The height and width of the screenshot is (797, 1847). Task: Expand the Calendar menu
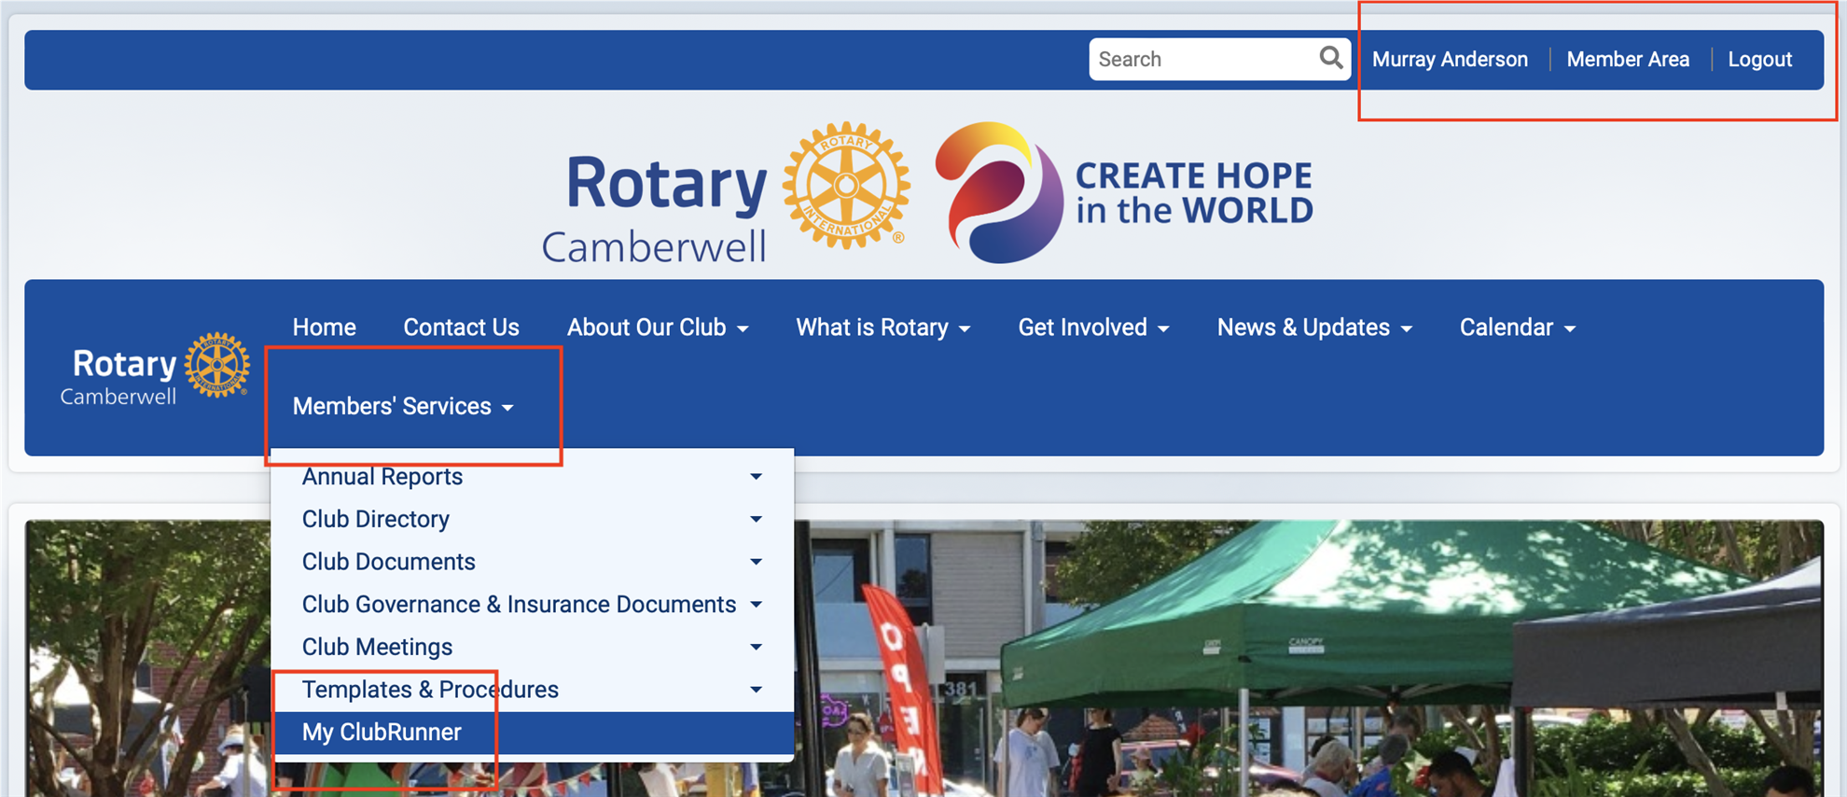(x=1518, y=328)
